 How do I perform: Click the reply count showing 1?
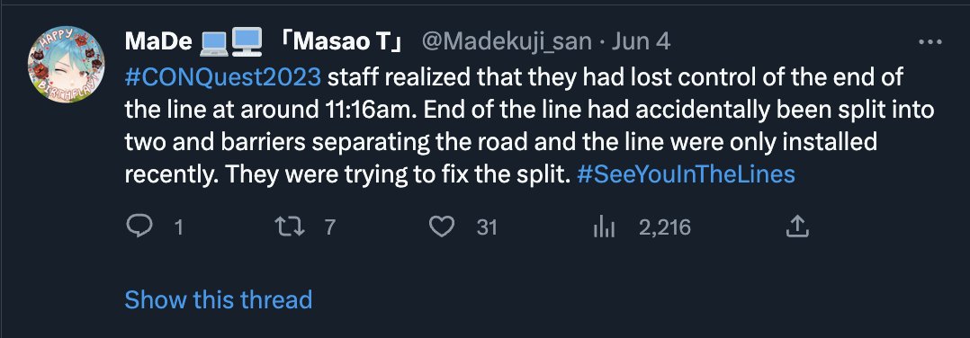[178, 228]
